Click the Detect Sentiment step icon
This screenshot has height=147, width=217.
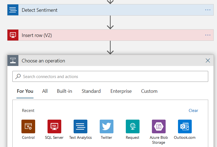pyautogui.click(x=13, y=10)
